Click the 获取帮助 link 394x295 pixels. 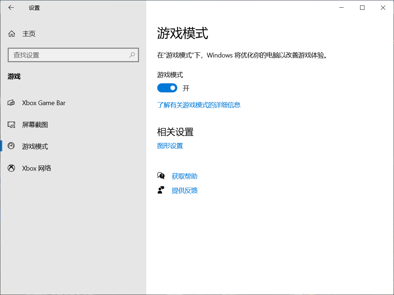click(x=185, y=176)
